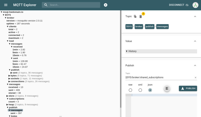Copy the topic path to clipboard
The width and height of the screenshot is (201, 117).
[x=135, y=16]
